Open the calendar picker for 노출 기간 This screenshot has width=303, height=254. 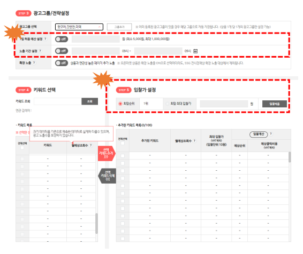click(x=195, y=51)
